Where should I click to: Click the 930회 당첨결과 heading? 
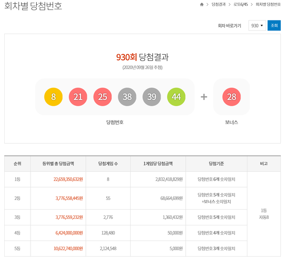142,57
